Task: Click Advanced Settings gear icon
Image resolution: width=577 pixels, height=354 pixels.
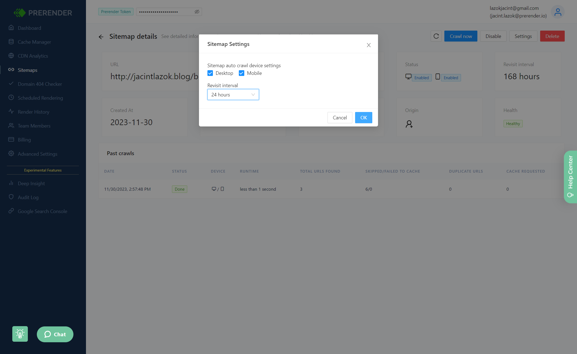Action: [11, 154]
